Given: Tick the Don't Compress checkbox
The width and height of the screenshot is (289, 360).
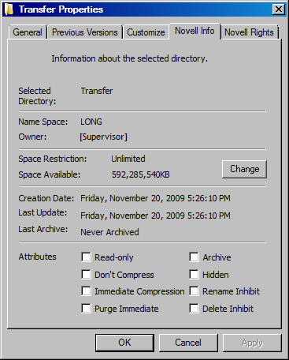Looking at the screenshot, I should click(x=86, y=275).
